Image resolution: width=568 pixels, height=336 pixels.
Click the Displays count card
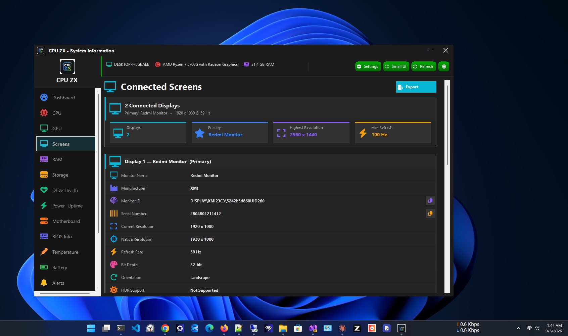[x=148, y=133]
